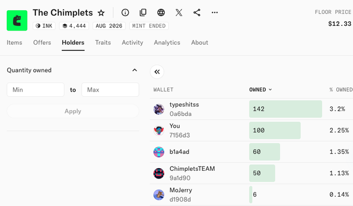
Task: Open the ChimpletsTEAM wallet avatar
Action: click(x=159, y=173)
